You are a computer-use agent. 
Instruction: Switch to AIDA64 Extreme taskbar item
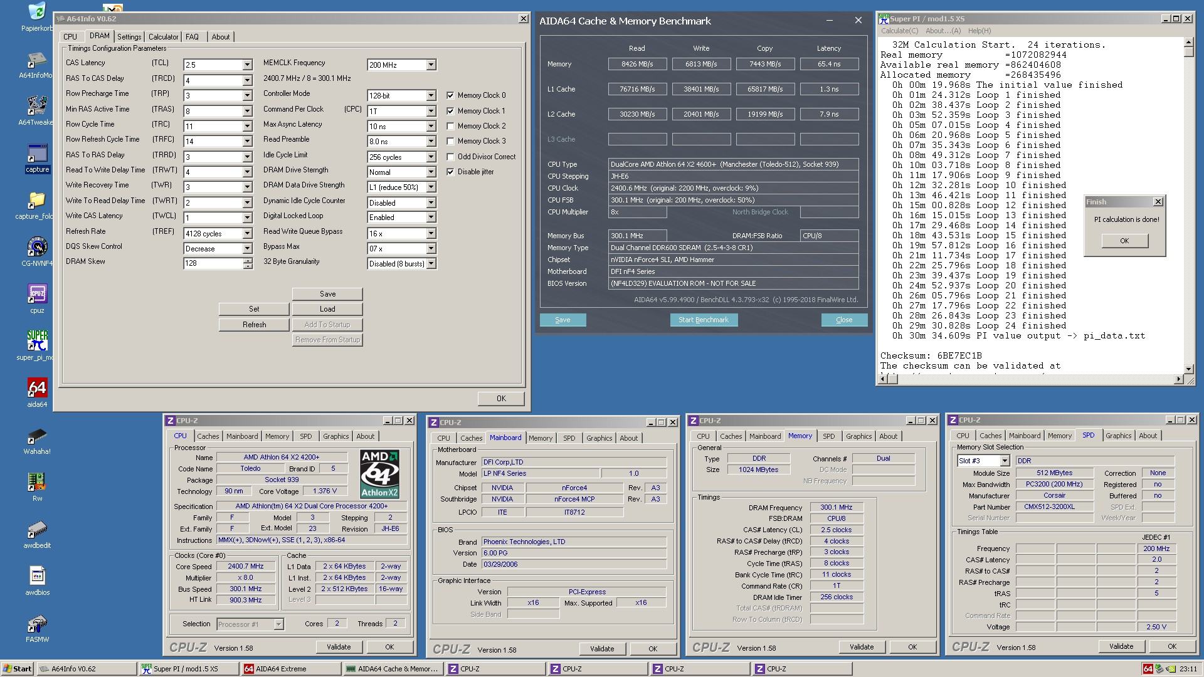pyautogui.click(x=291, y=669)
